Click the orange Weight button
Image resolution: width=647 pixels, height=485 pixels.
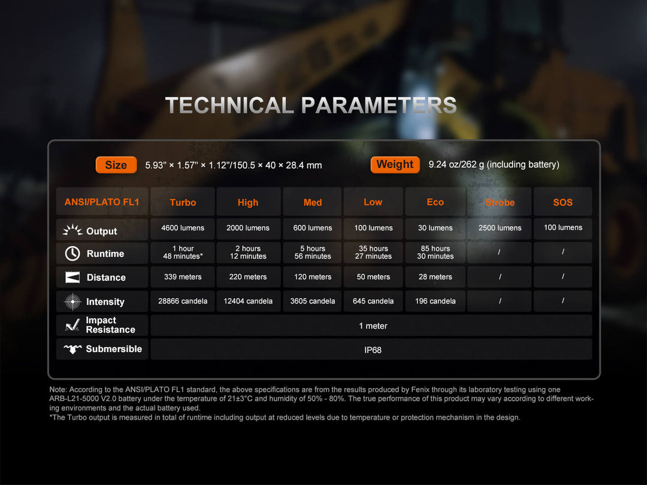coord(395,164)
